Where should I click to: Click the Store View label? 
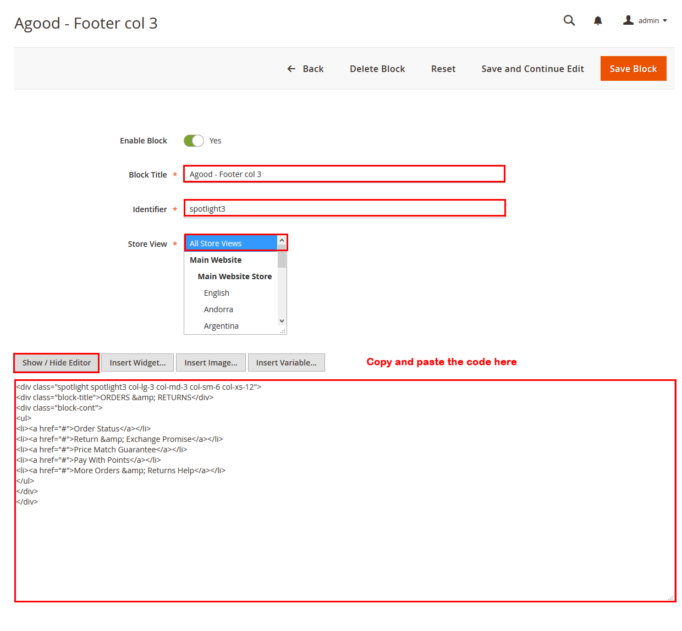click(147, 244)
